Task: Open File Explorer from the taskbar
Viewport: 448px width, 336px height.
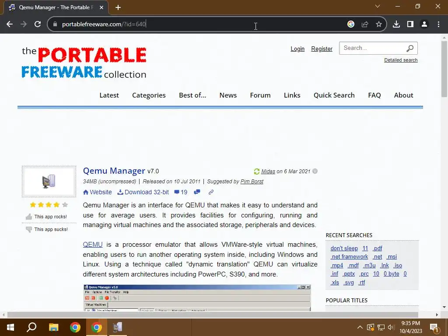Action: [53, 327]
